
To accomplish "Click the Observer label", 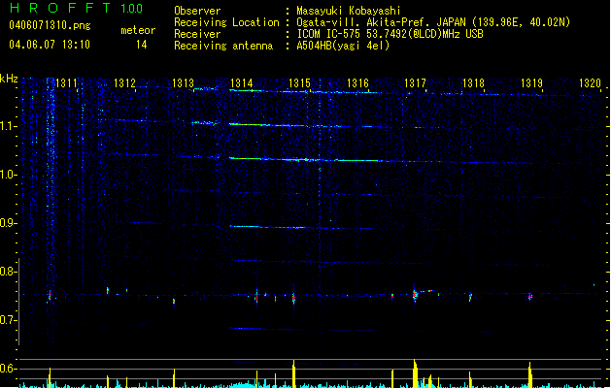I will pyautogui.click(x=197, y=11).
